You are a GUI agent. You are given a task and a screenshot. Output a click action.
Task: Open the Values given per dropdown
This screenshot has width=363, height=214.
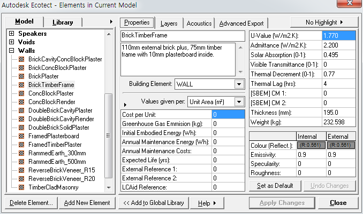pos(238,101)
